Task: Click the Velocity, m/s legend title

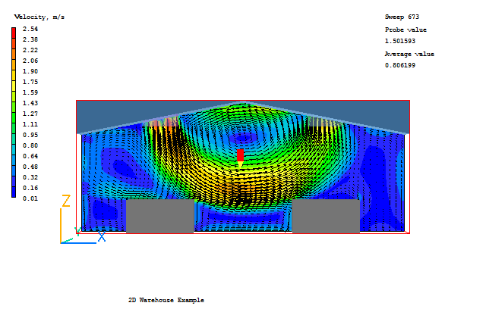Action: [39, 17]
